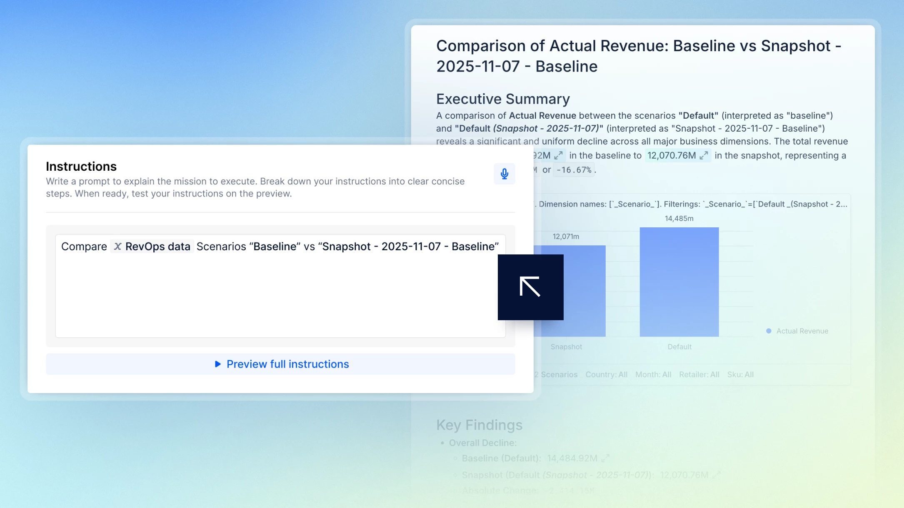Click expand icon beside 92M in summary
The height and width of the screenshot is (508, 904).
tap(559, 156)
